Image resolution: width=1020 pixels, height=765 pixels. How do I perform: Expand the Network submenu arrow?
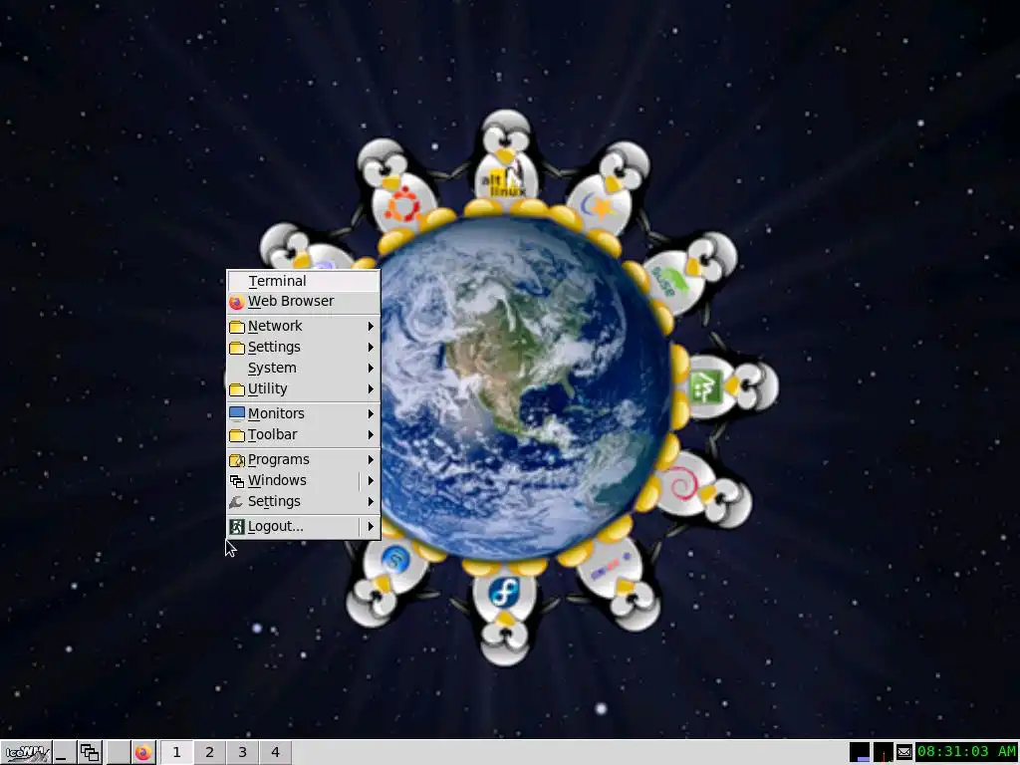[371, 326]
